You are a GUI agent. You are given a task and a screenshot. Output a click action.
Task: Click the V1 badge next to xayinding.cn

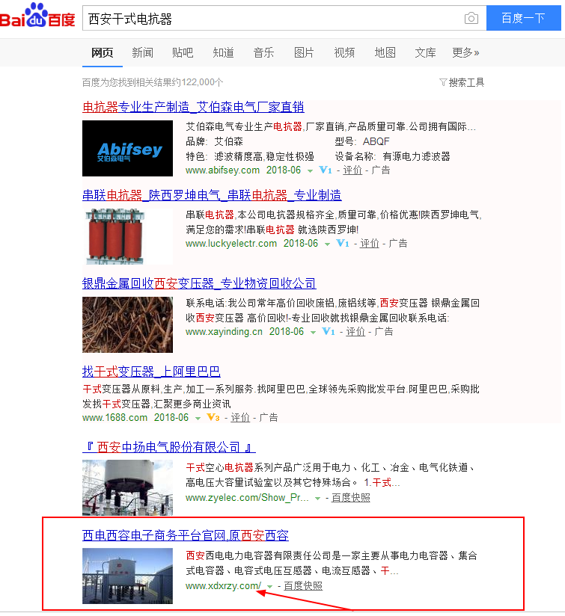[328, 332]
